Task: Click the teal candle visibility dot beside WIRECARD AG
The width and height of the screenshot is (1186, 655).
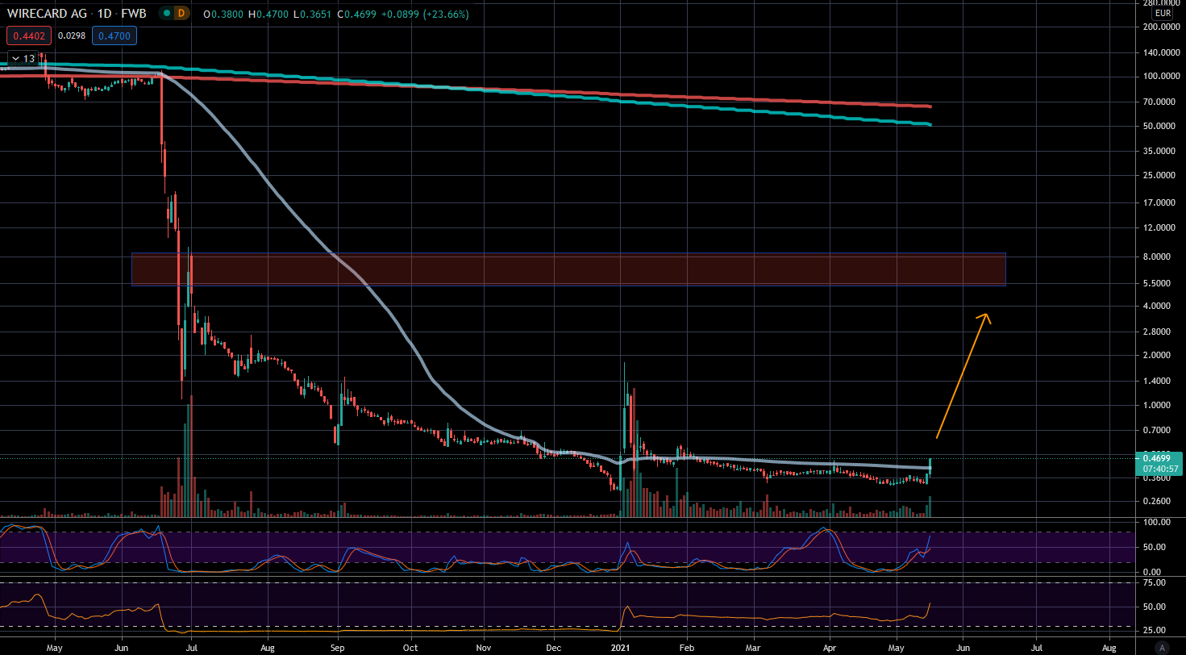Action: pos(166,14)
